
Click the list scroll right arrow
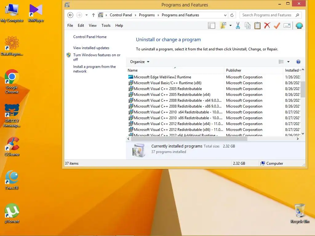tap(298, 139)
